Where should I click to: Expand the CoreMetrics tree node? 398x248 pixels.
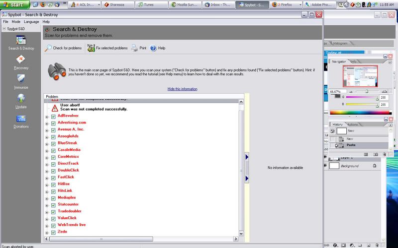coord(47,158)
